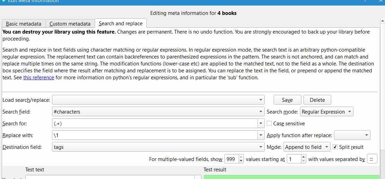This screenshot has height=179, width=385.
Task: Open 'this reference' regex documentation link
Action: (38, 78)
